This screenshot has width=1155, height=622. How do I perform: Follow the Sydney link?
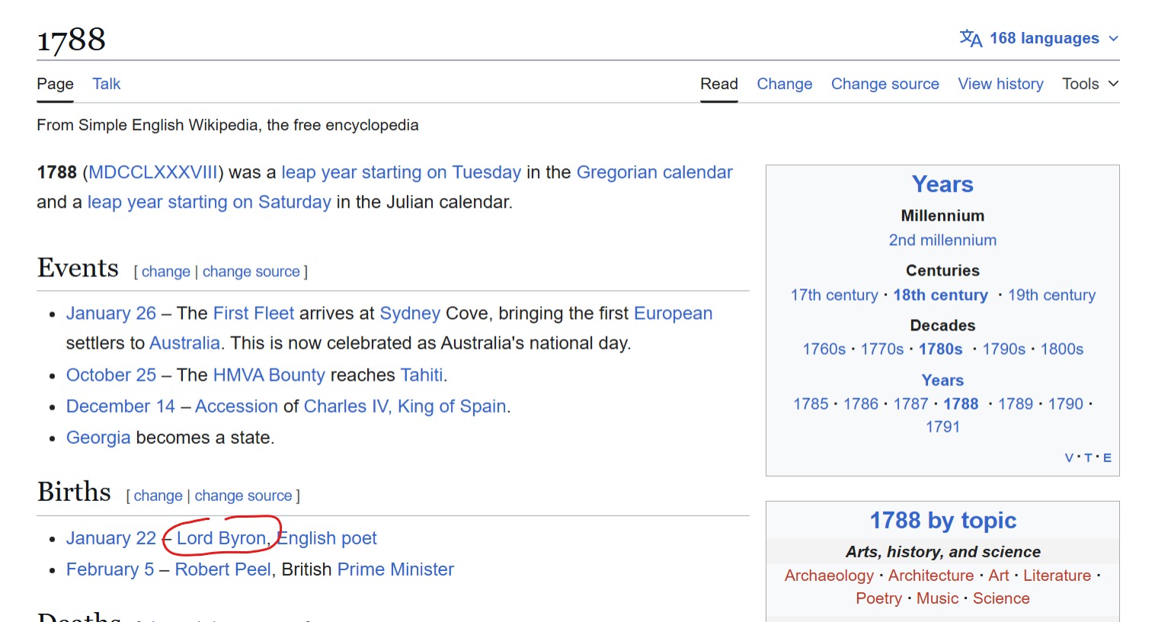click(410, 313)
